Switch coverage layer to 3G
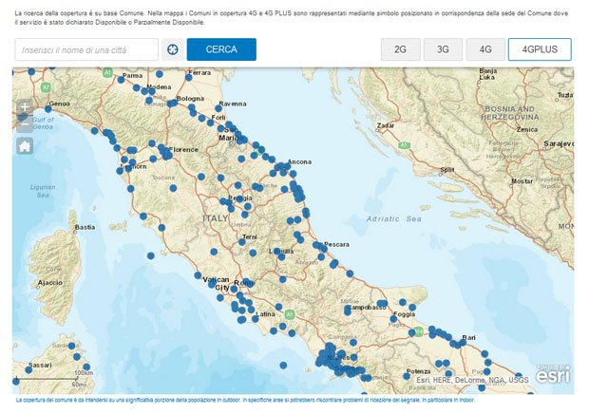The image size is (589, 414). pos(443,49)
